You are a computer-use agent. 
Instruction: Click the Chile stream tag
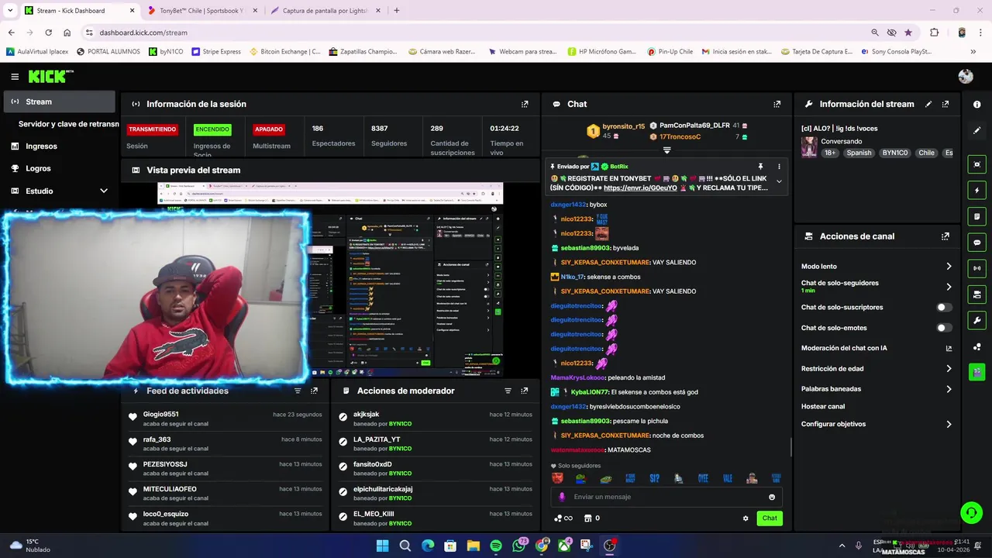927,153
